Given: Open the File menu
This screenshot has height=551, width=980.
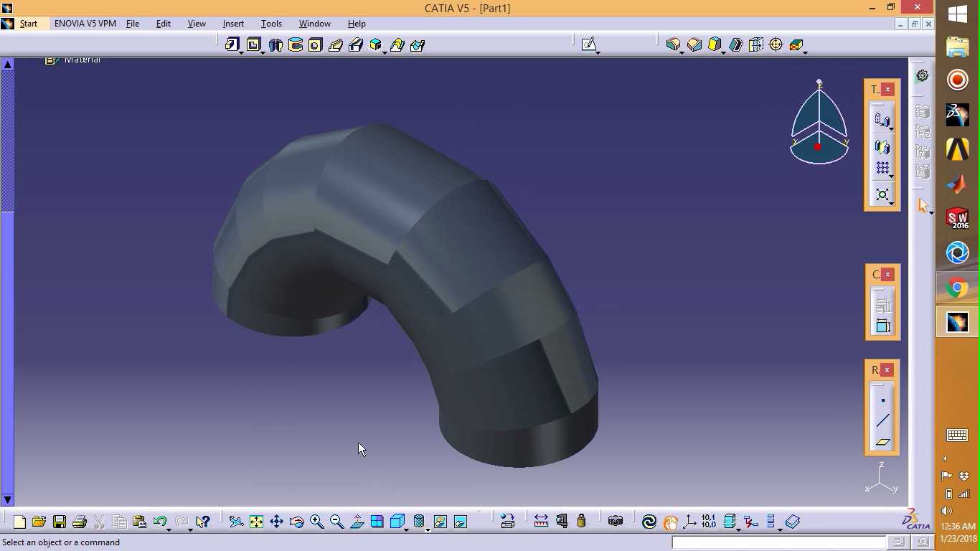Looking at the screenshot, I should pos(133,24).
